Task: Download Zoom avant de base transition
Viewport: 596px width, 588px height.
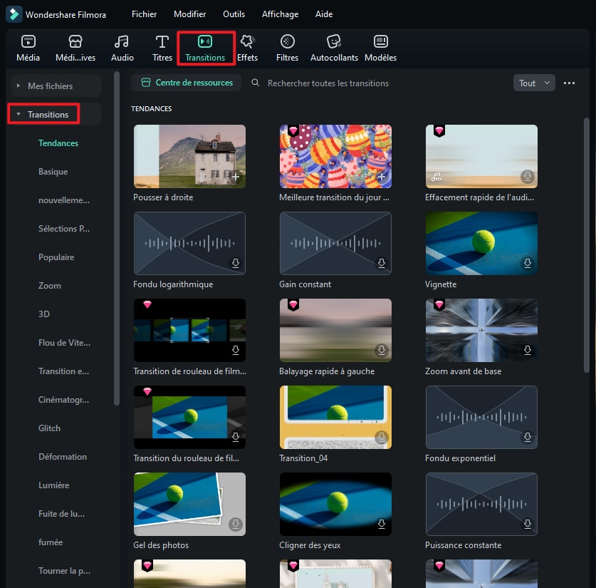Action: point(528,350)
